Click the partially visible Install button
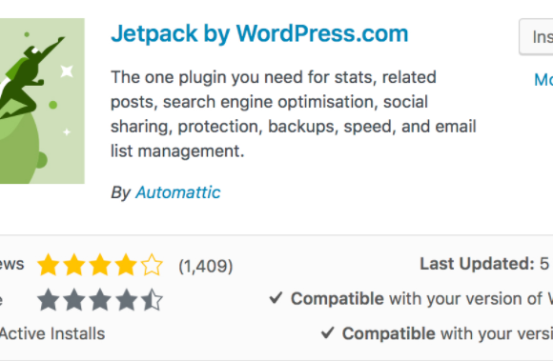The height and width of the screenshot is (361, 553). coord(536,36)
